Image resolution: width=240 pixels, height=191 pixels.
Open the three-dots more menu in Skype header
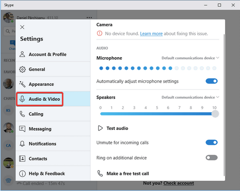click(x=89, y=18)
